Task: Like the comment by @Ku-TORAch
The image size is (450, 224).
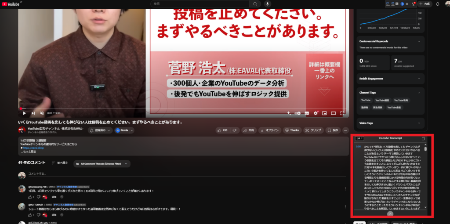Action: pos(30,215)
